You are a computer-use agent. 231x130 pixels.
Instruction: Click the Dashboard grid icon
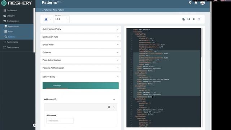tap(5, 10)
